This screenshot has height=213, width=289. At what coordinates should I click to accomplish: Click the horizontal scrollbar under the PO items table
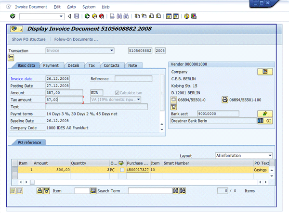[x=144, y=182]
